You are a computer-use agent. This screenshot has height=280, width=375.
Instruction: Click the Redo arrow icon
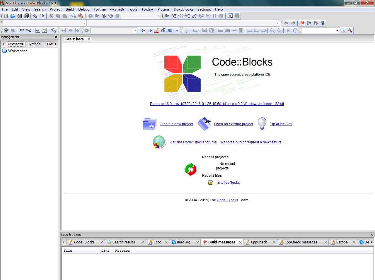42,16
